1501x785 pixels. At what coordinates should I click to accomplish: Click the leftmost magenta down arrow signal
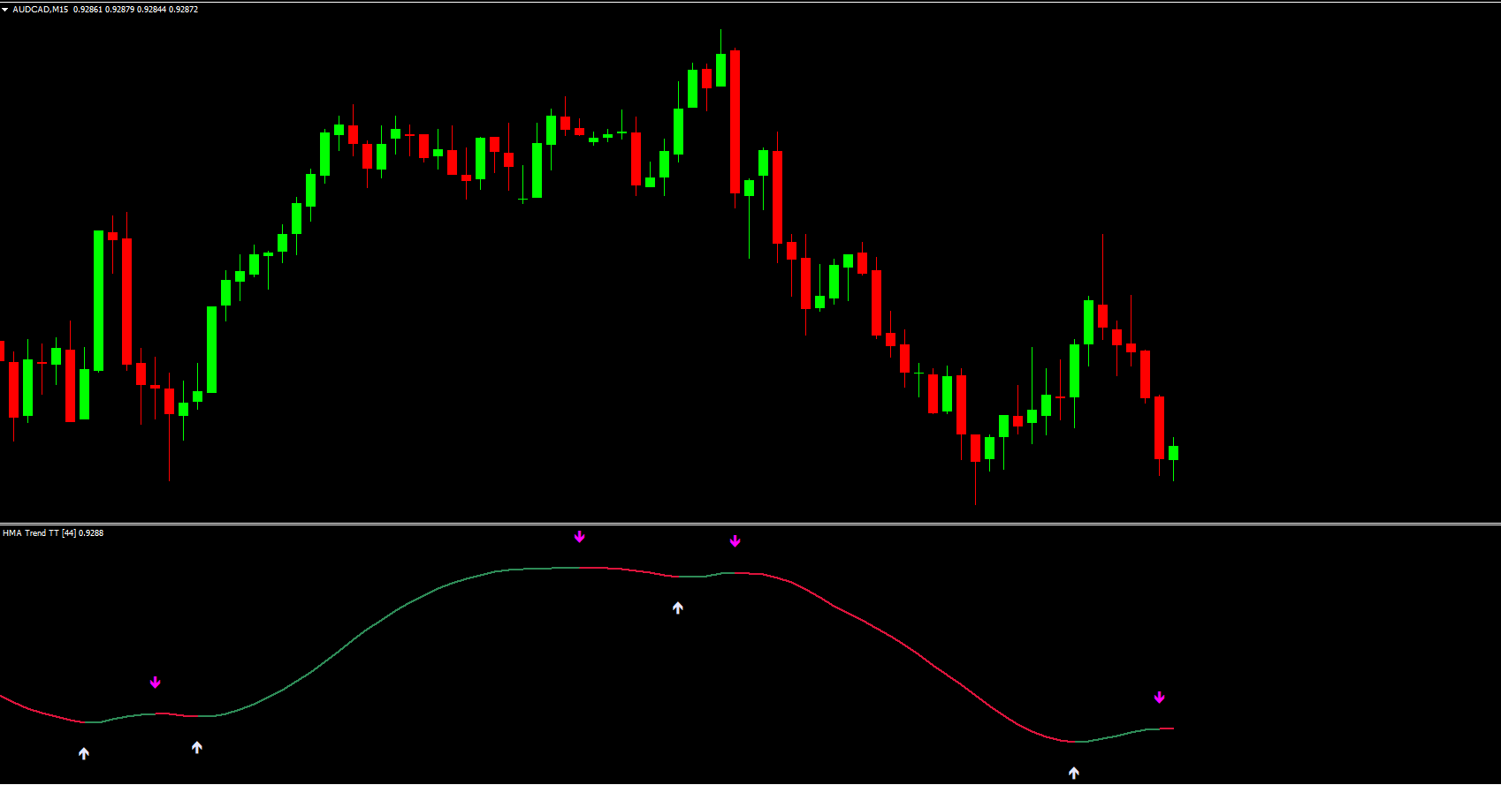click(x=156, y=683)
